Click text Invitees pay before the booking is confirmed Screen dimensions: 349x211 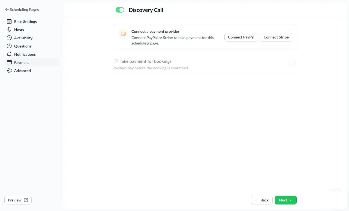pos(151,68)
